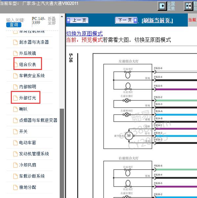The width and height of the screenshot is (197, 198).
Task: Click the 5-36 page number label
Action: tap(71, 58)
